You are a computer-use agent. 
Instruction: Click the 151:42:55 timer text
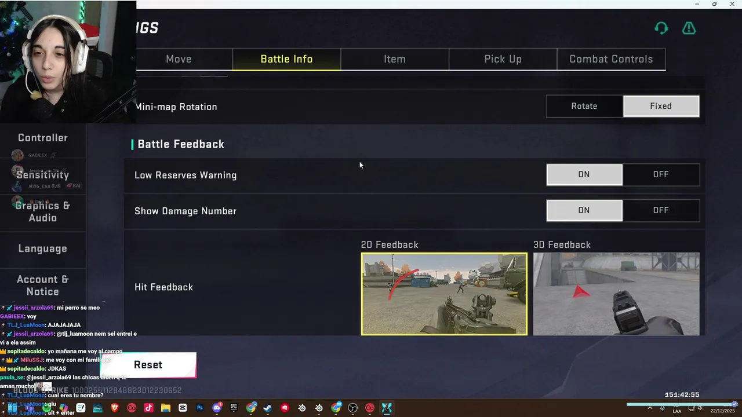coord(682,395)
